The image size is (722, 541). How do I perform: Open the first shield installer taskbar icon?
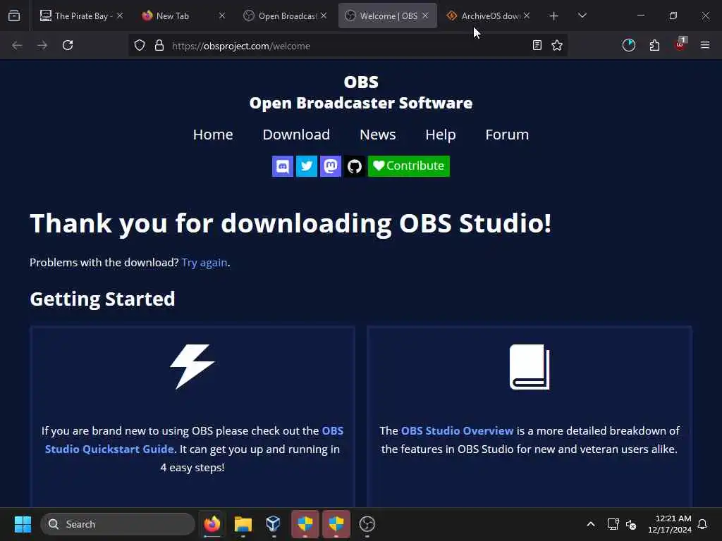305,524
